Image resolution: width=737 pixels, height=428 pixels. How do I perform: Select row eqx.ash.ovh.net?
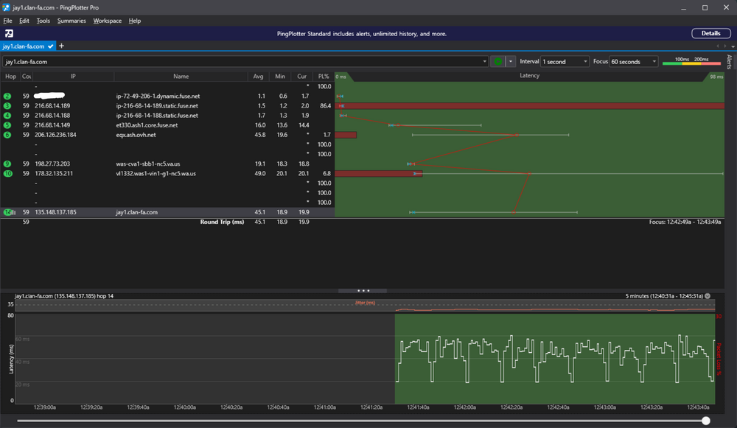(x=167, y=135)
